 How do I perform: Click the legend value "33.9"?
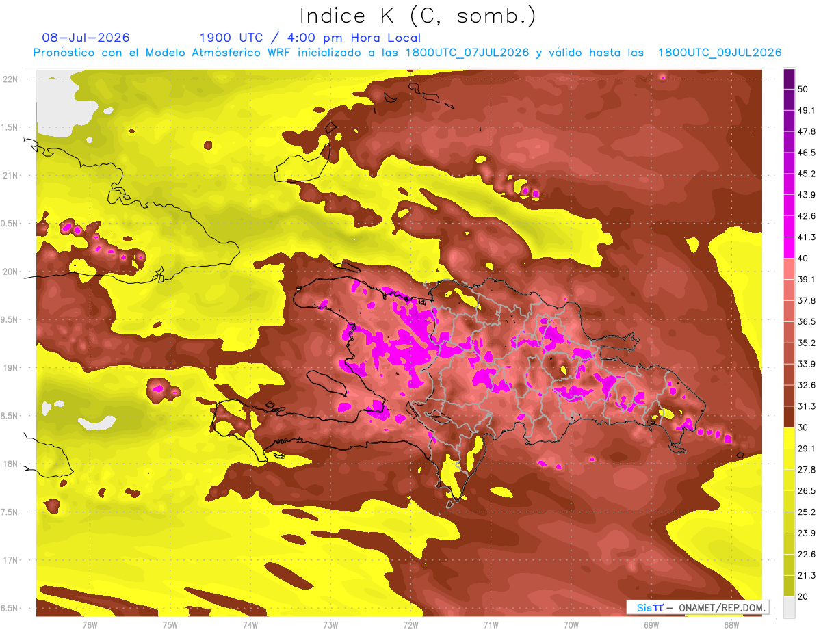807,364
